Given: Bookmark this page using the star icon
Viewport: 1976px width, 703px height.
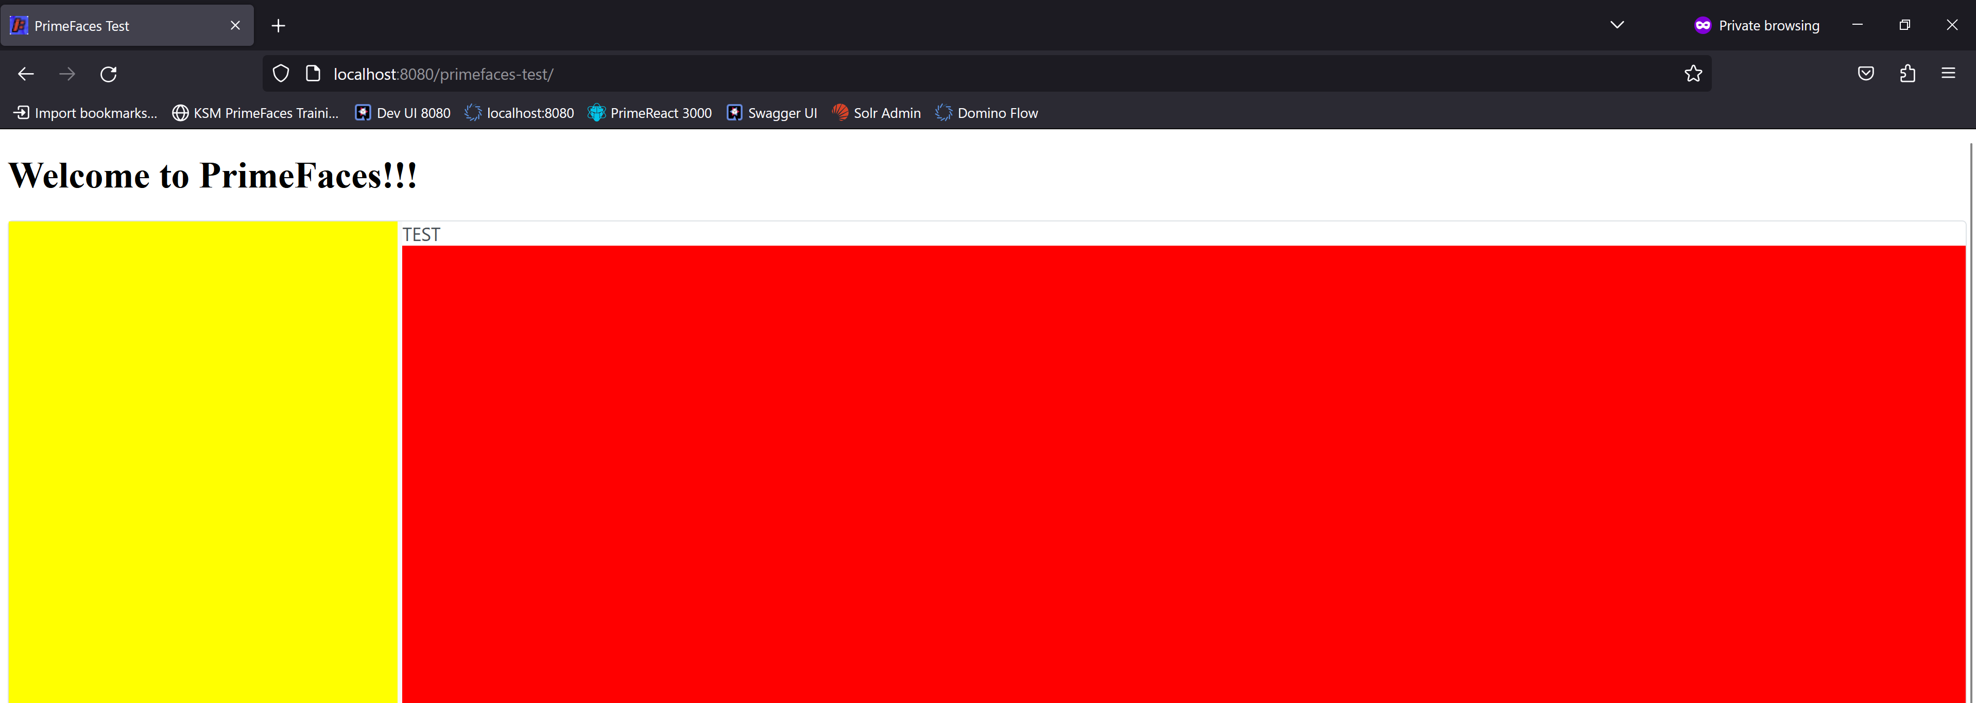Looking at the screenshot, I should tap(1694, 74).
